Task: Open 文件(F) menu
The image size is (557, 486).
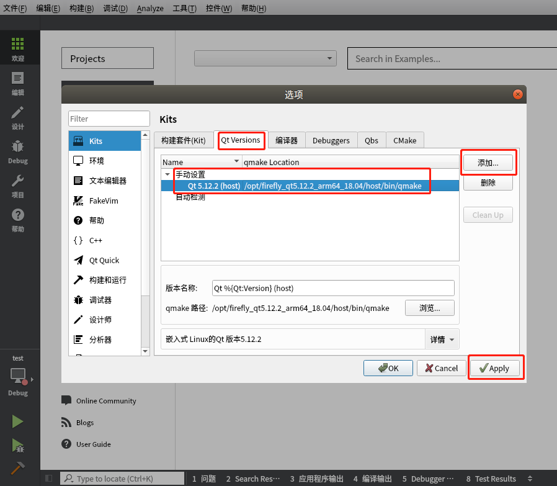Action: [15, 8]
